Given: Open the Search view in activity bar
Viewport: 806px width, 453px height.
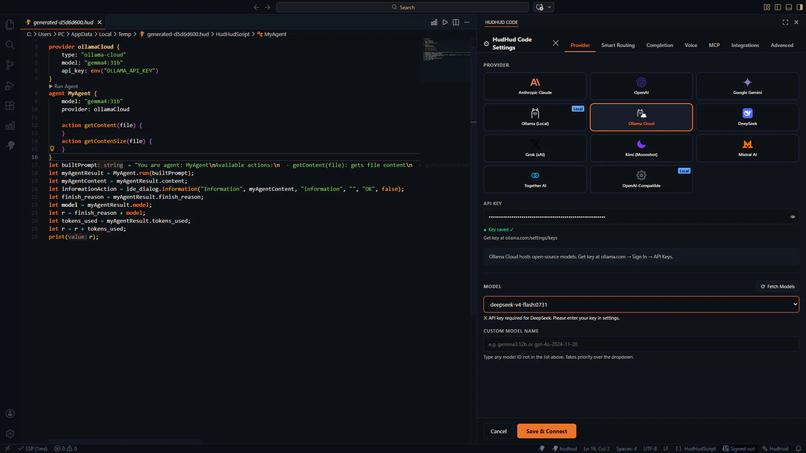Looking at the screenshot, I should coord(10,45).
